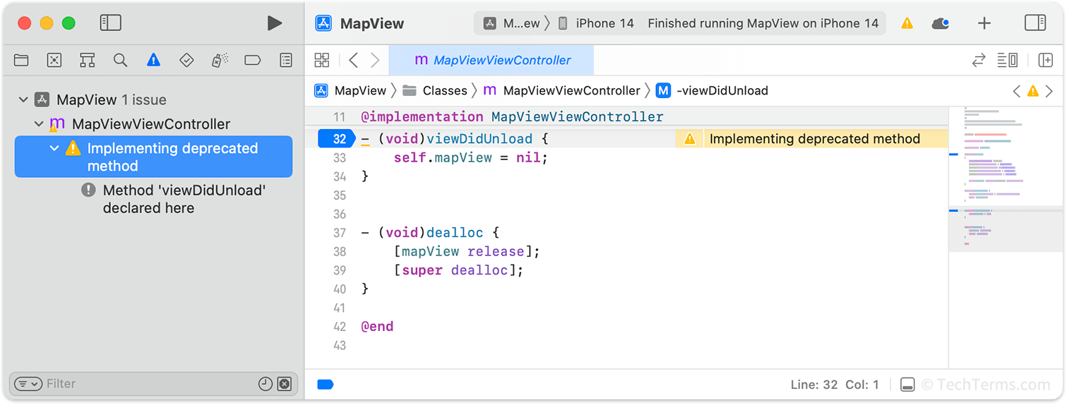Click the cloud status icon
The height and width of the screenshot is (405, 1067).
(x=941, y=23)
